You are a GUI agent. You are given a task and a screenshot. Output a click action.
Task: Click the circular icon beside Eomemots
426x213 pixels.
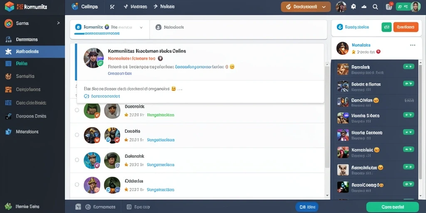pyautogui.click(x=88, y=207)
